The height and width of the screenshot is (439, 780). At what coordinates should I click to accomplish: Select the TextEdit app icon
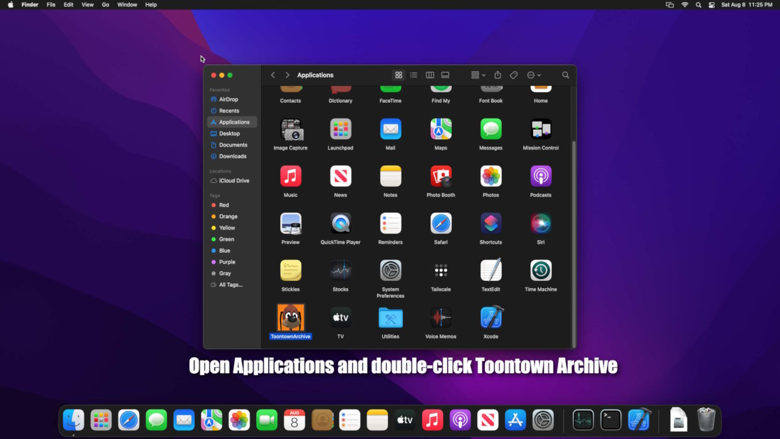point(491,270)
